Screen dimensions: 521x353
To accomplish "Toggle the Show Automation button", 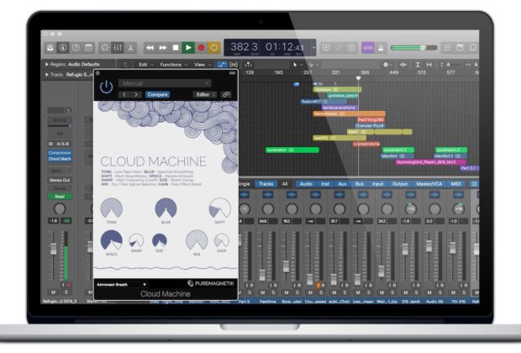I will 222,65.
